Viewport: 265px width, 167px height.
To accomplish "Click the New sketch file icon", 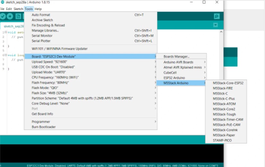I will [x=18, y=16].
